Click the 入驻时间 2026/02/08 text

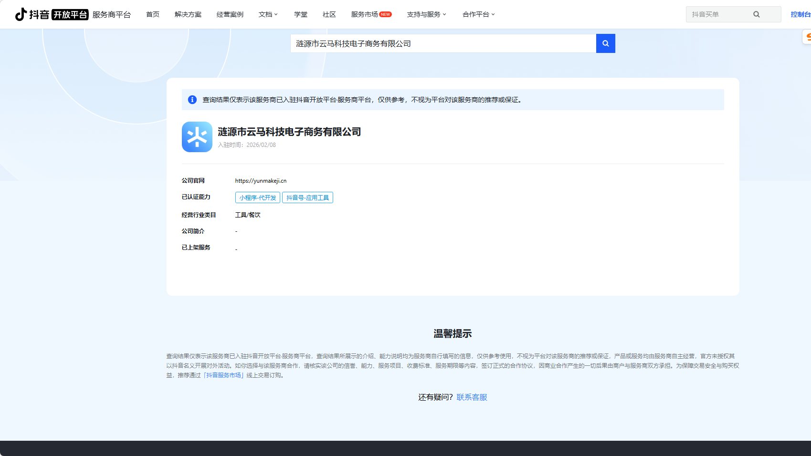pyautogui.click(x=247, y=145)
